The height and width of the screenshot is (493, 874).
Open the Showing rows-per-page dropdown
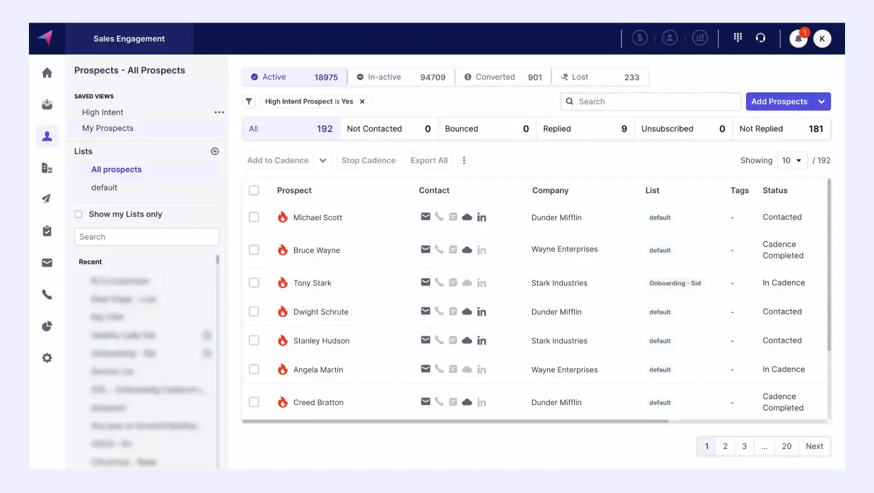click(x=792, y=160)
